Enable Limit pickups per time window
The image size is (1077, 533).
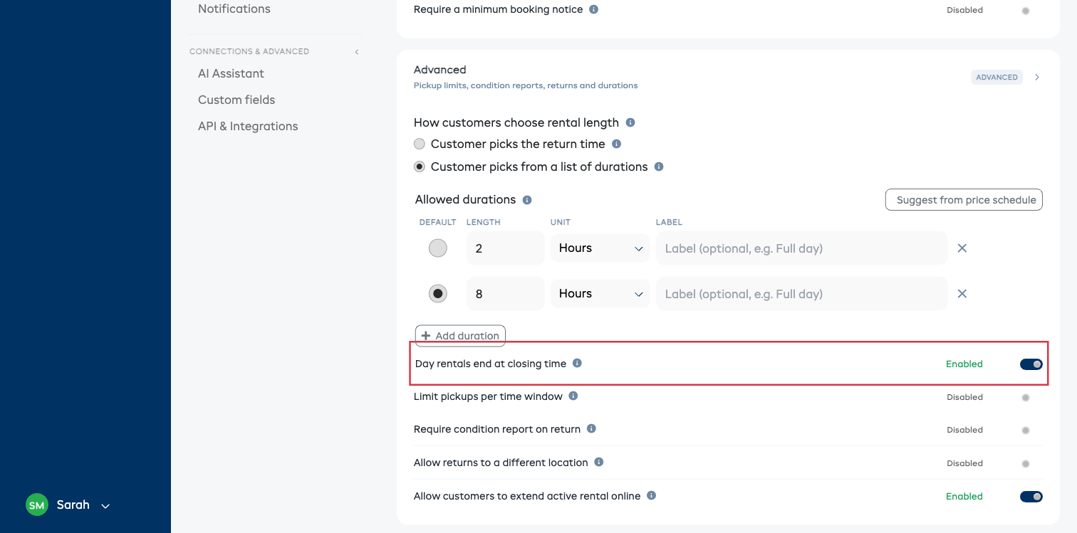1026,398
